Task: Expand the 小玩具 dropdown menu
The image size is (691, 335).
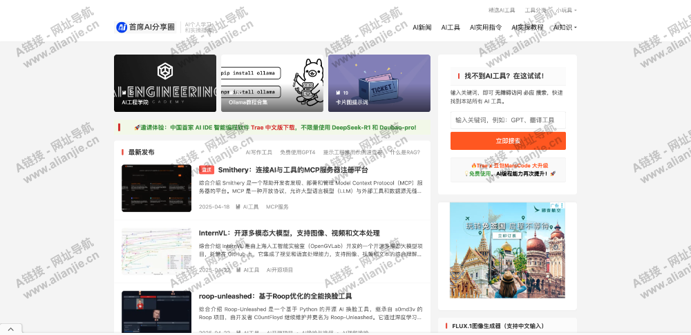Action: pyautogui.click(x=566, y=10)
